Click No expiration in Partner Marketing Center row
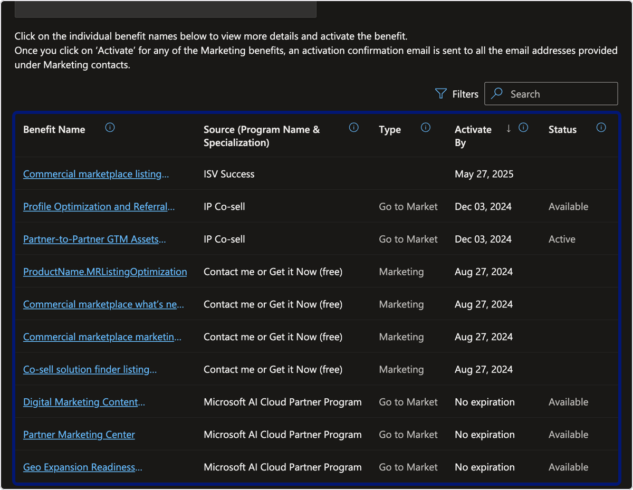This screenshot has height=490, width=633. (x=485, y=435)
